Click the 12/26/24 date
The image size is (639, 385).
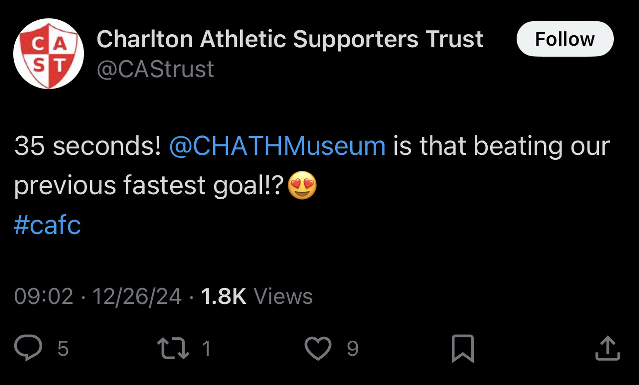(x=137, y=296)
